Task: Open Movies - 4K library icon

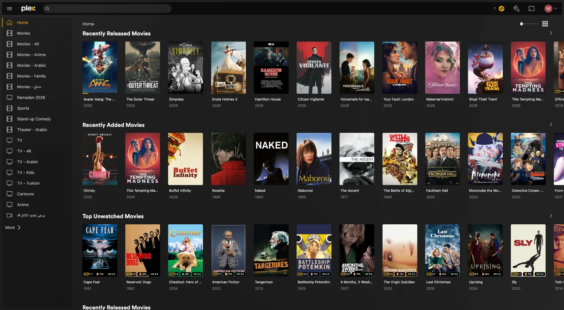Action: click(x=10, y=44)
